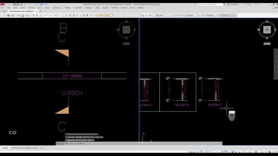Click the Zoom Previous icon
This screenshot has height=156, width=278.
[x=66, y=16]
